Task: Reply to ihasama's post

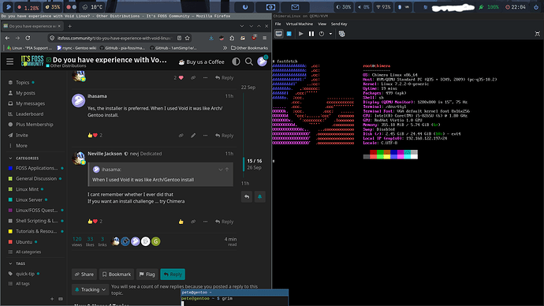Action: pyautogui.click(x=224, y=136)
